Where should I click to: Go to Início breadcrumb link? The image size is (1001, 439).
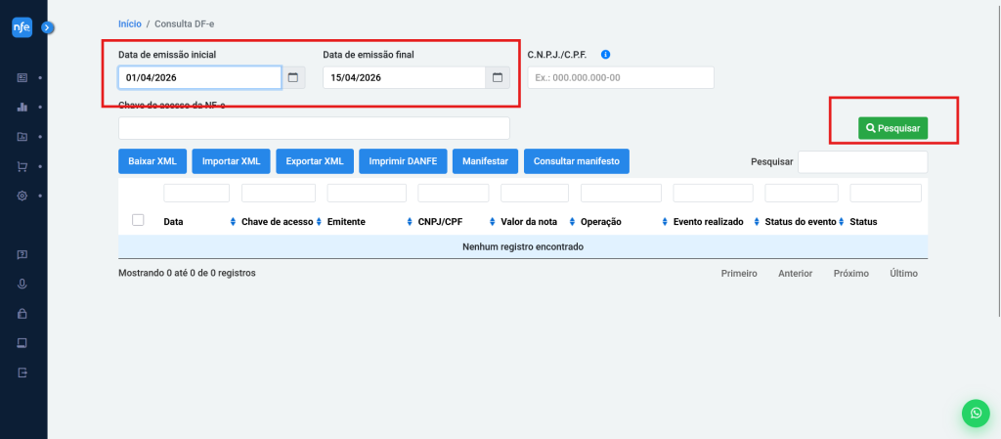point(129,22)
